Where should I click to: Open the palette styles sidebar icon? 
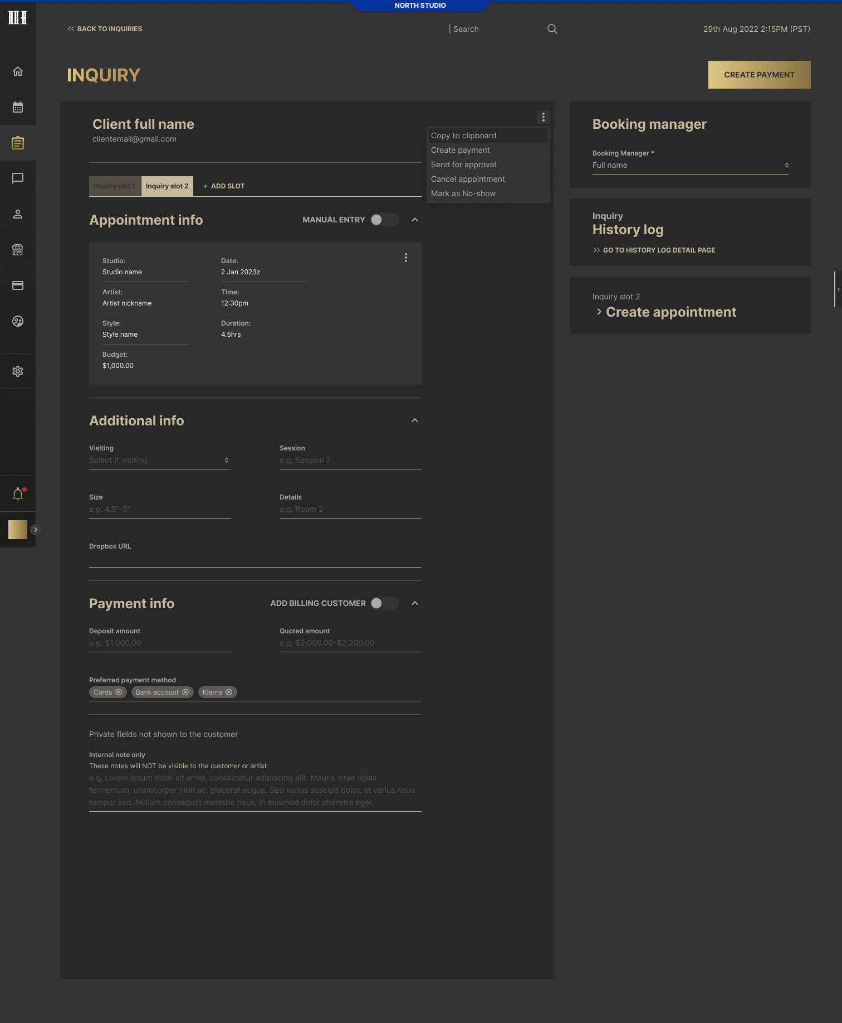(x=18, y=321)
